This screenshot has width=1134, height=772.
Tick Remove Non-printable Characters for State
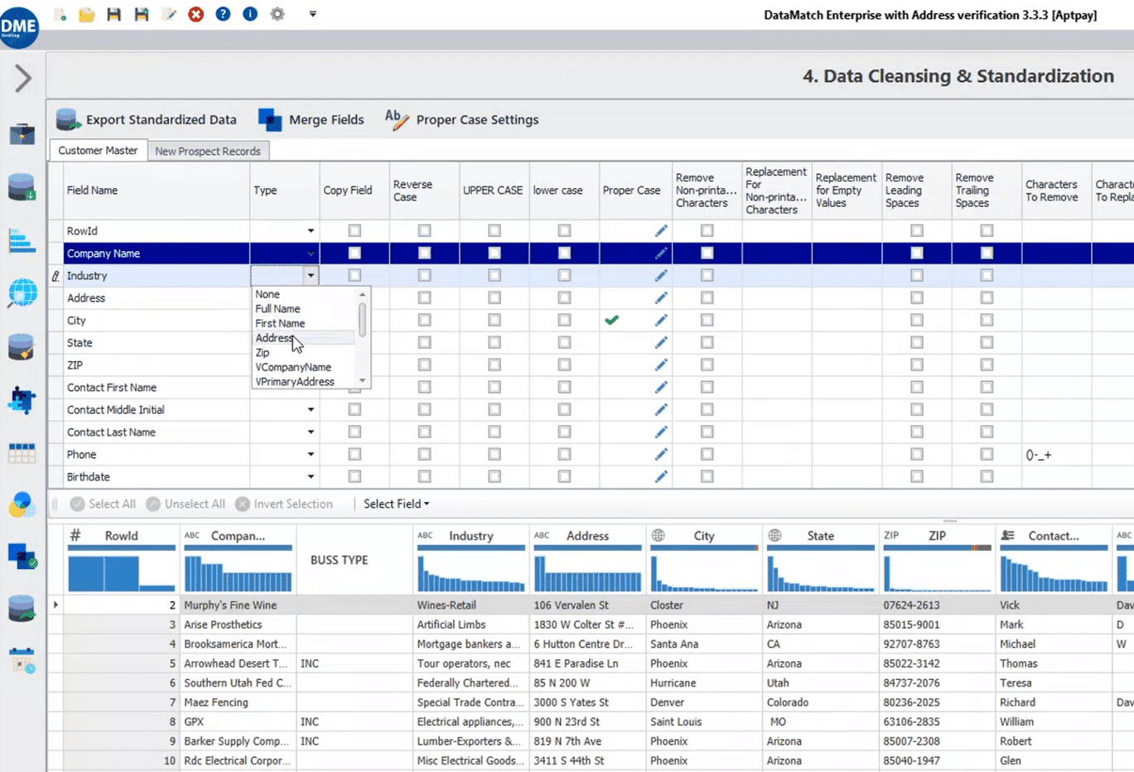707,342
